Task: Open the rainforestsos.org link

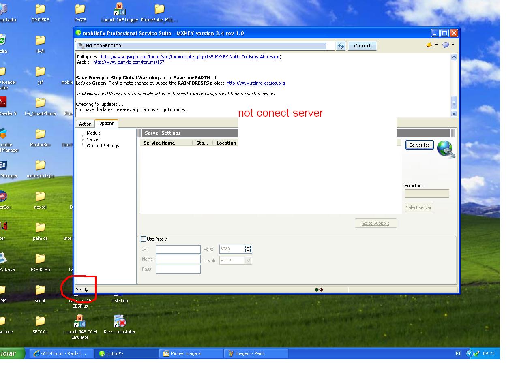Action: pos(256,83)
